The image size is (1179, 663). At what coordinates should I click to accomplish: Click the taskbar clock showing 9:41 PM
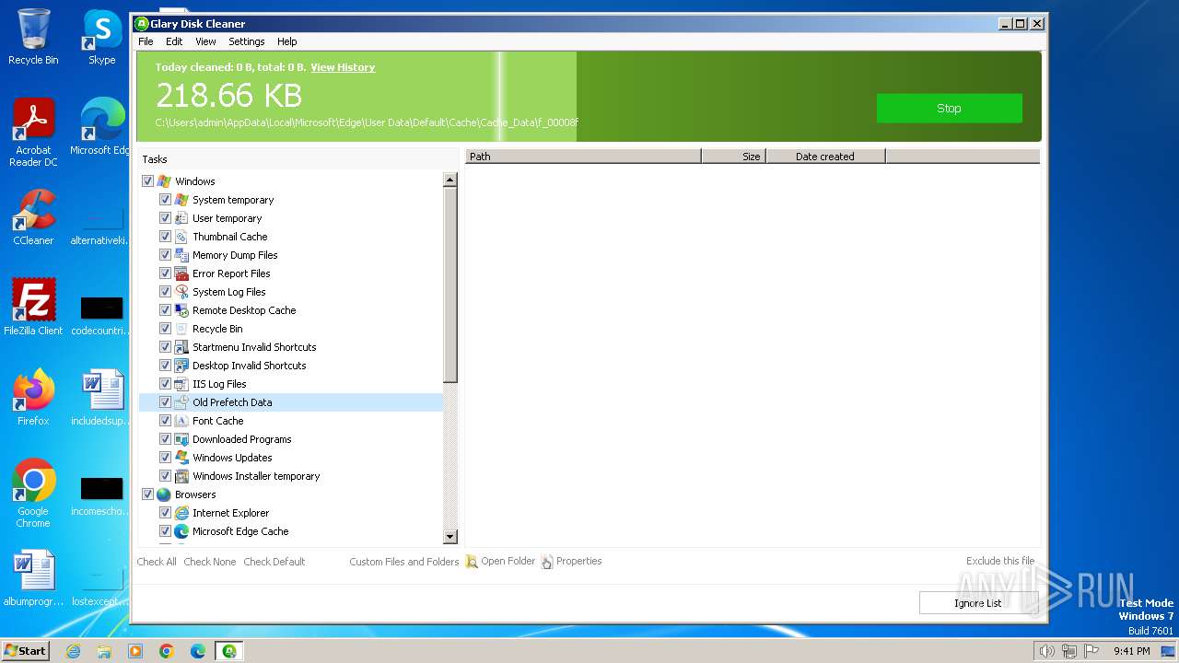1131,651
